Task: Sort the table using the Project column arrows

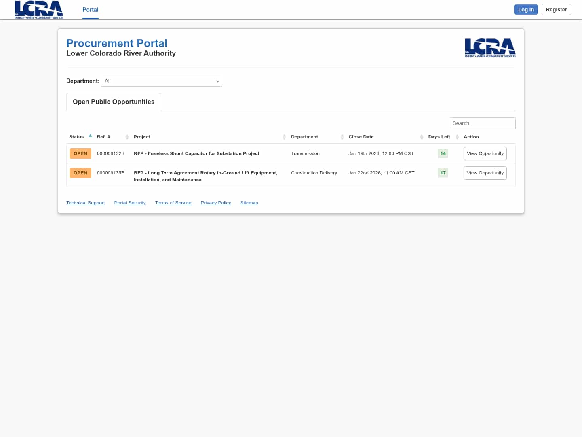Action: pos(284,137)
